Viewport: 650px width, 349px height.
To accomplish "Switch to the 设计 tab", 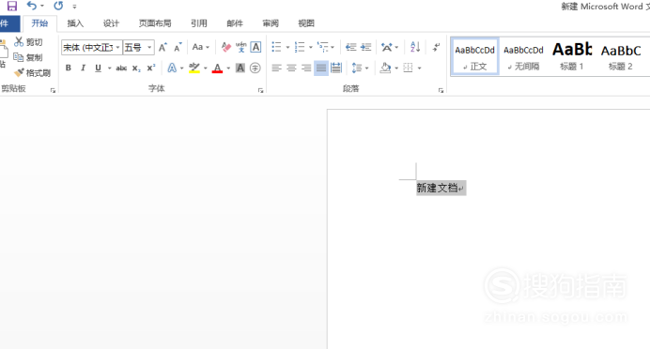I will [111, 23].
